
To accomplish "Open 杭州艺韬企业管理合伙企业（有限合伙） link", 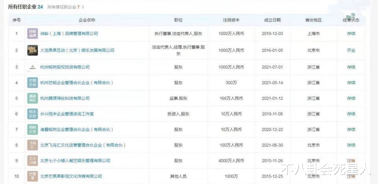I will pos(77,83).
